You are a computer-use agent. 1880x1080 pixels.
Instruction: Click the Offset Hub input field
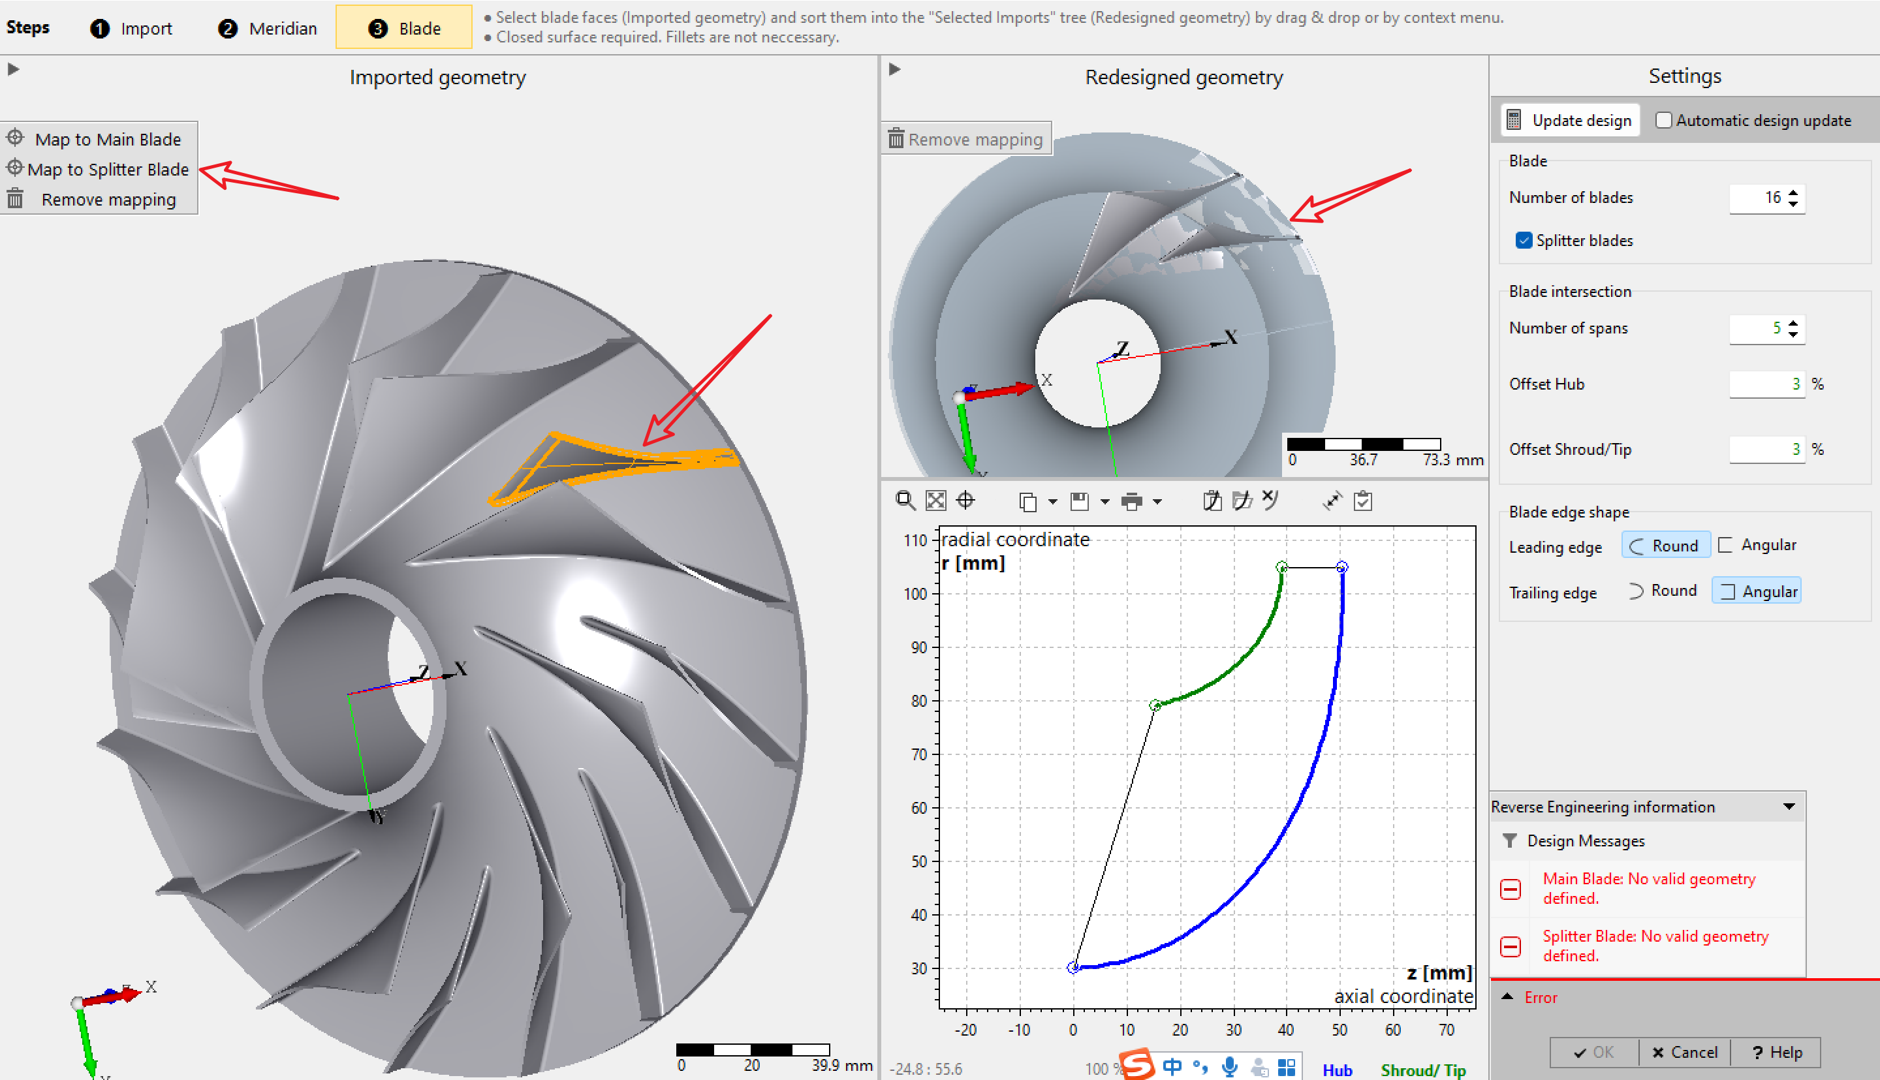tap(1766, 384)
